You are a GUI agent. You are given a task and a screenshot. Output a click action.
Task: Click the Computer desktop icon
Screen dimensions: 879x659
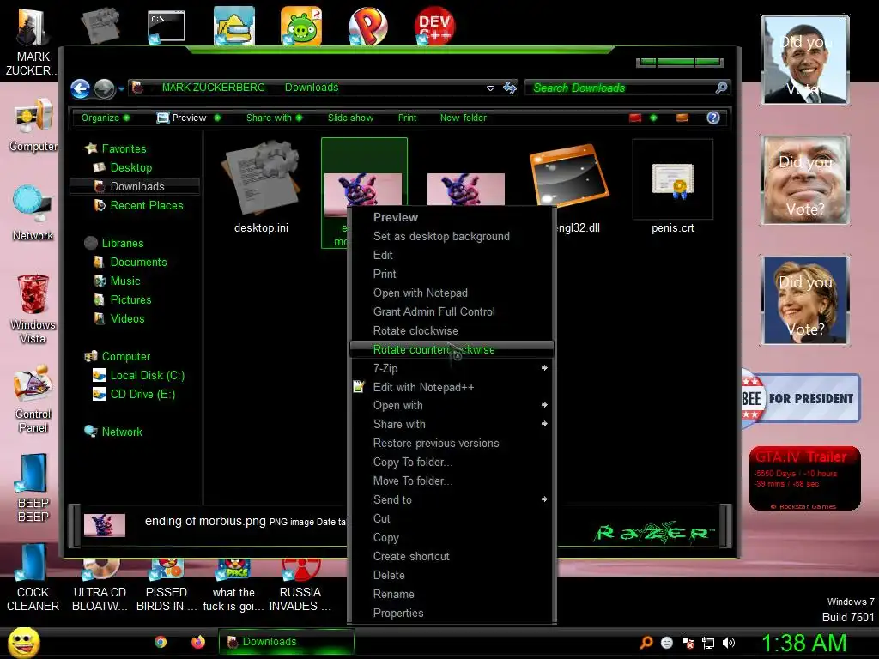pos(33,125)
